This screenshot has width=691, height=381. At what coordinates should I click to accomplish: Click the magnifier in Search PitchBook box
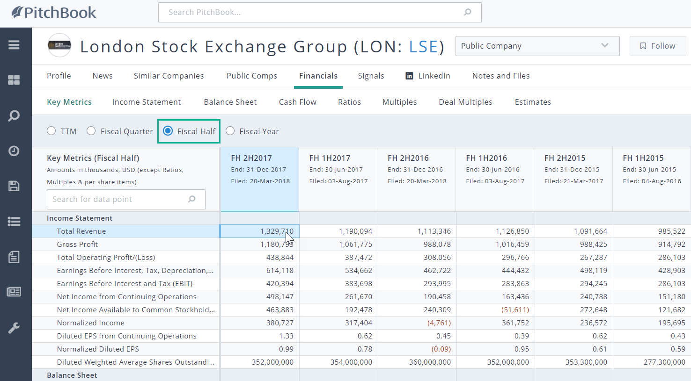pyautogui.click(x=468, y=12)
